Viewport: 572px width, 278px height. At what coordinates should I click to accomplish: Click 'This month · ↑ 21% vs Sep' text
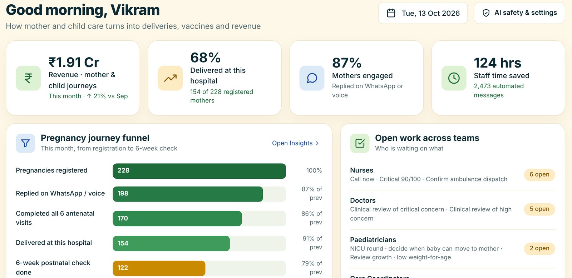88,96
